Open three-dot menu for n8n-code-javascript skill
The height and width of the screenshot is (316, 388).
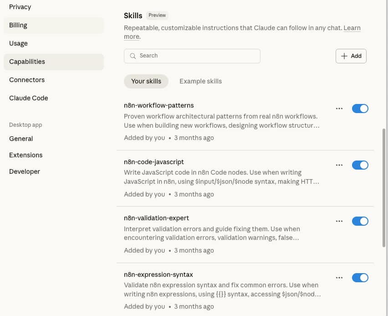click(339, 165)
